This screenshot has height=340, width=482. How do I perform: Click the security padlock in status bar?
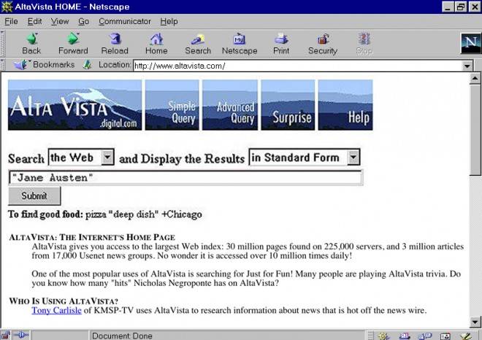5,336
